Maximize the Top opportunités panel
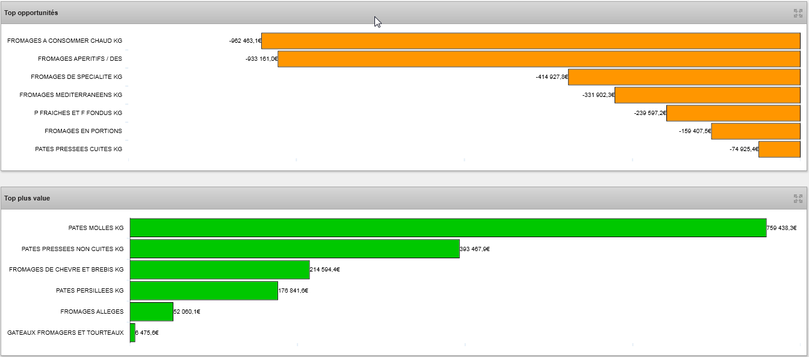Screen dimensions: 809x357 (798, 13)
